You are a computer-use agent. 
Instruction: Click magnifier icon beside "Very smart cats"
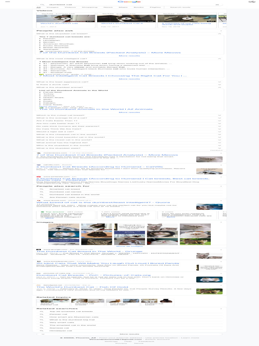tap(41, 322)
